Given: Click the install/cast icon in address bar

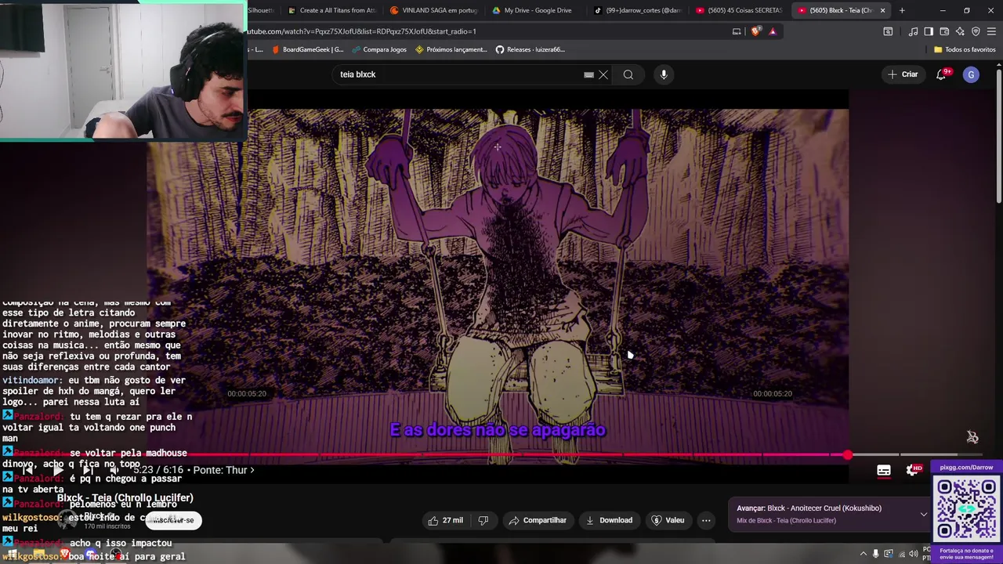Looking at the screenshot, I should (x=737, y=31).
